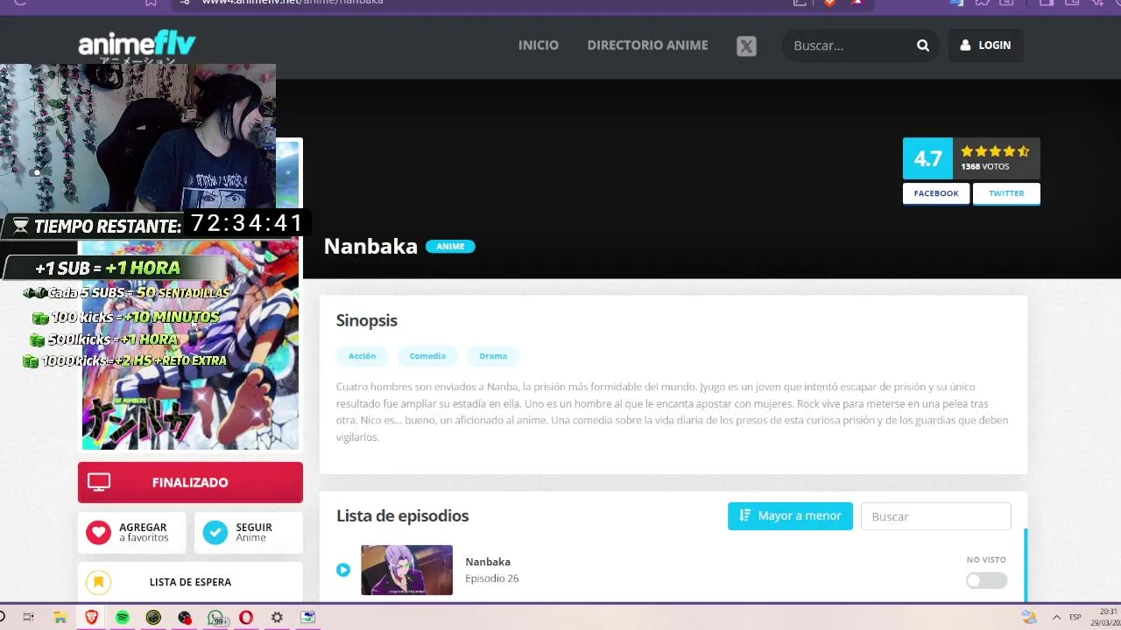
Task: Click the search magnifier icon
Action: point(923,45)
